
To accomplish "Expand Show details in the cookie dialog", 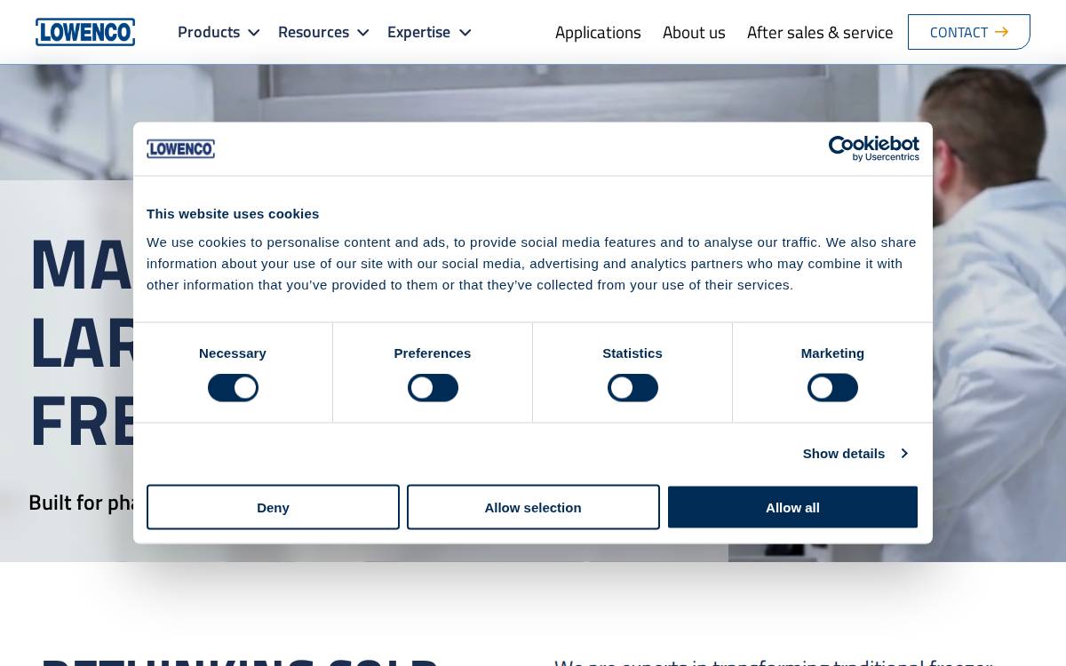I will pos(855,454).
